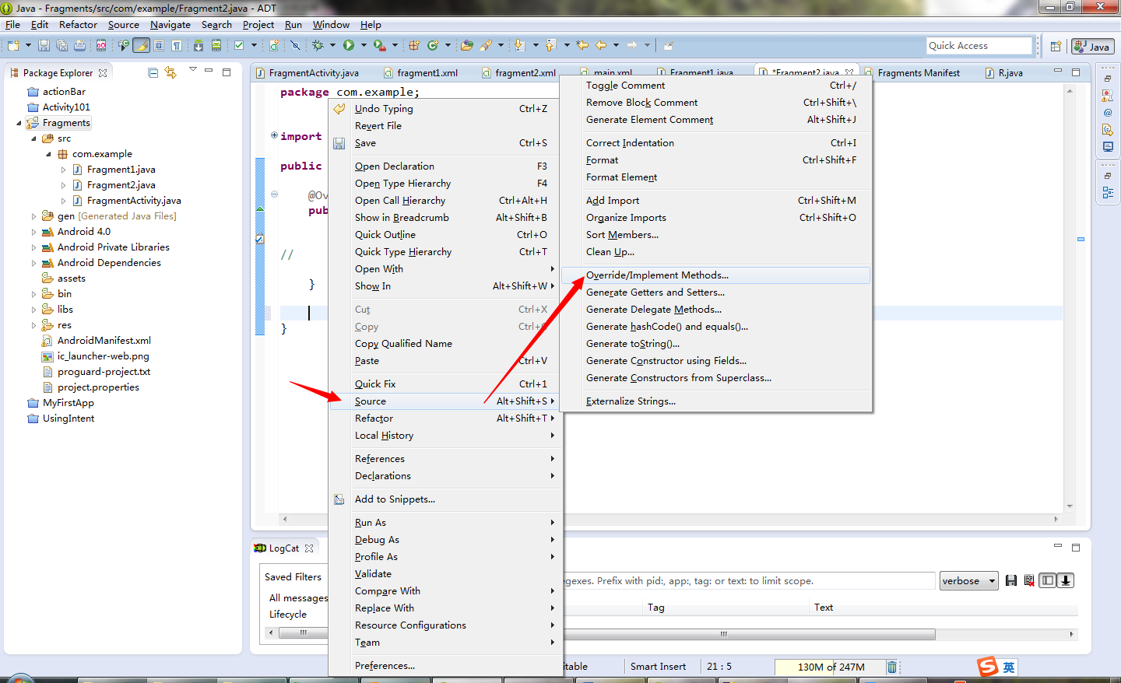Click the Collapse All icon in Package Explorer
This screenshot has height=683, width=1121.
pos(153,73)
